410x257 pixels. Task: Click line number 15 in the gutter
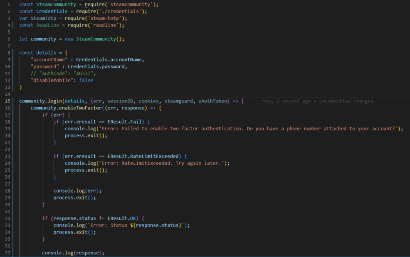click(8, 101)
